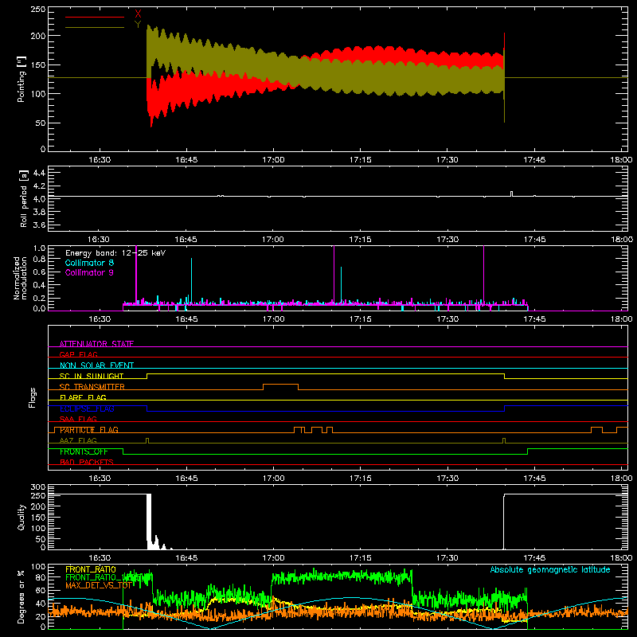Click the GAP_FLAG label
The height and width of the screenshot is (637, 637).
pos(78,354)
